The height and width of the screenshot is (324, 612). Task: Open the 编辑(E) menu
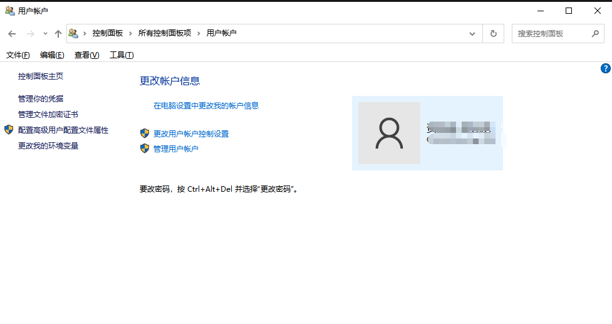52,55
